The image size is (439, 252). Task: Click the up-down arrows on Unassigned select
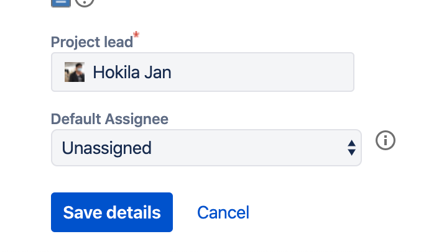click(x=351, y=148)
